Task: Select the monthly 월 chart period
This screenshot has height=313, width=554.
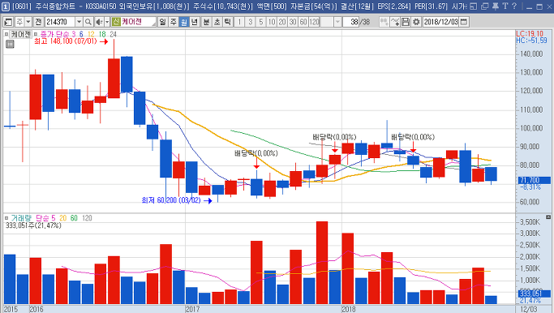Action: [x=184, y=22]
